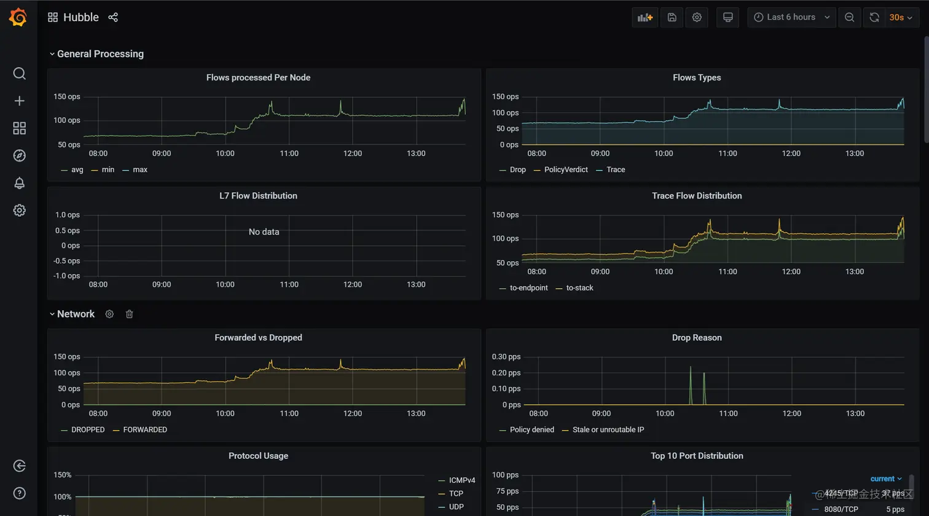Open Network row settings gear
The width and height of the screenshot is (929, 516).
(109, 314)
